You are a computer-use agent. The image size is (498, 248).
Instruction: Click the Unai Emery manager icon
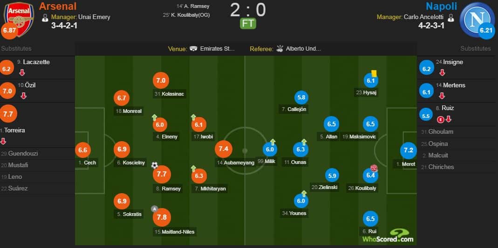pos(45,18)
